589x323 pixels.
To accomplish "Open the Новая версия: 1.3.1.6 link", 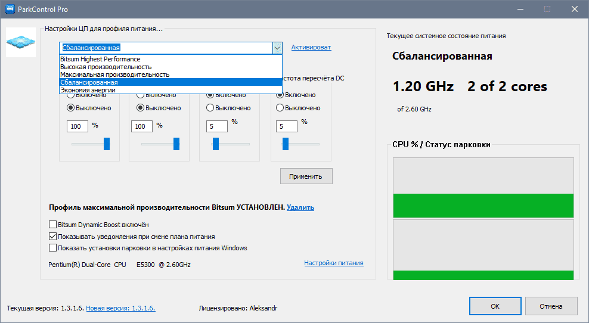I will (120, 308).
